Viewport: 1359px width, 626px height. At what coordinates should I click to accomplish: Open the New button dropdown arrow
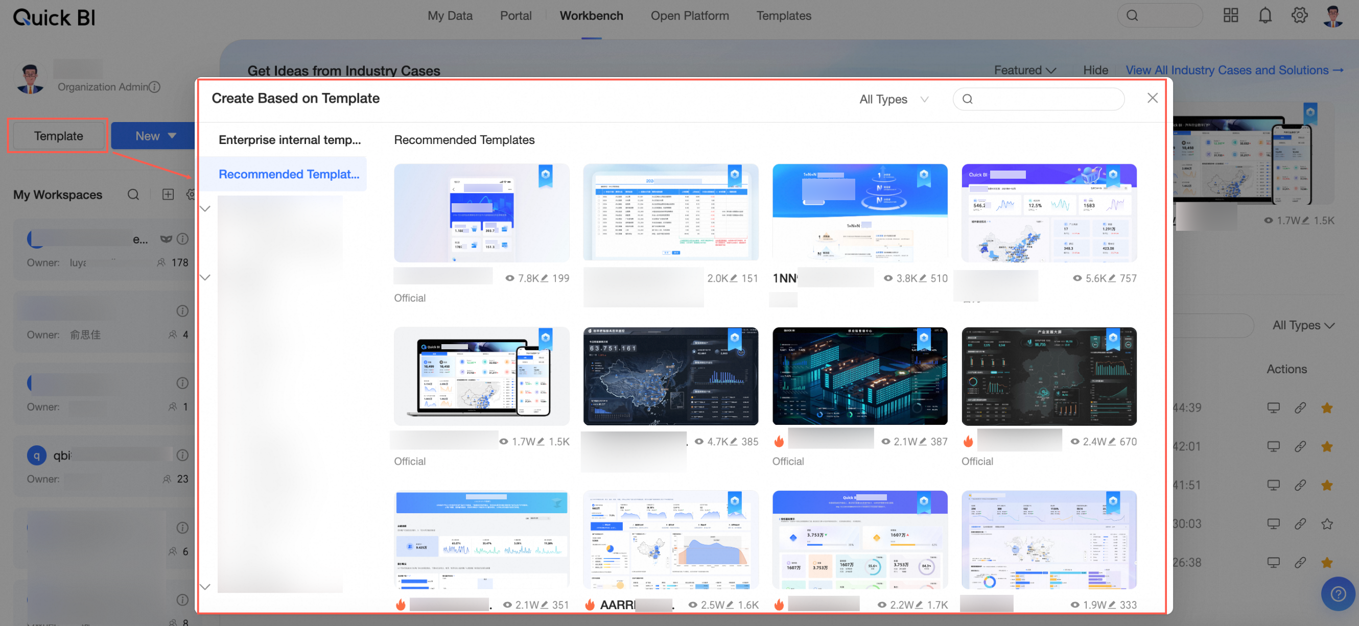(x=172, y=135)
